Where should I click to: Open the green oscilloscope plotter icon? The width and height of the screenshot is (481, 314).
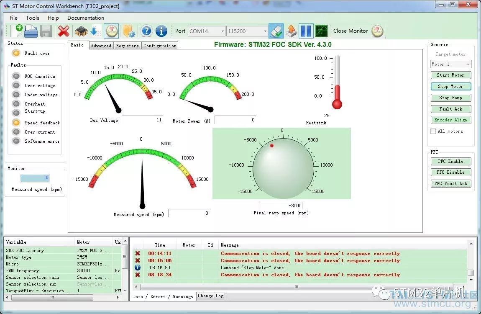pyautogui.click(x=321, y=31)
